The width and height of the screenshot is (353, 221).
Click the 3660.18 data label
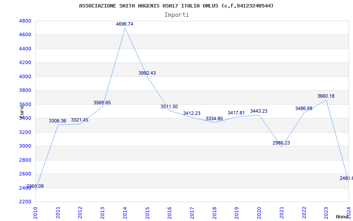[326, 96]
